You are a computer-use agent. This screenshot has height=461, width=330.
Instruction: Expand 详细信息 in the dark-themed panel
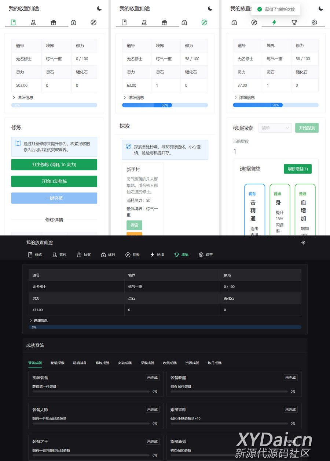pos(38,321)
